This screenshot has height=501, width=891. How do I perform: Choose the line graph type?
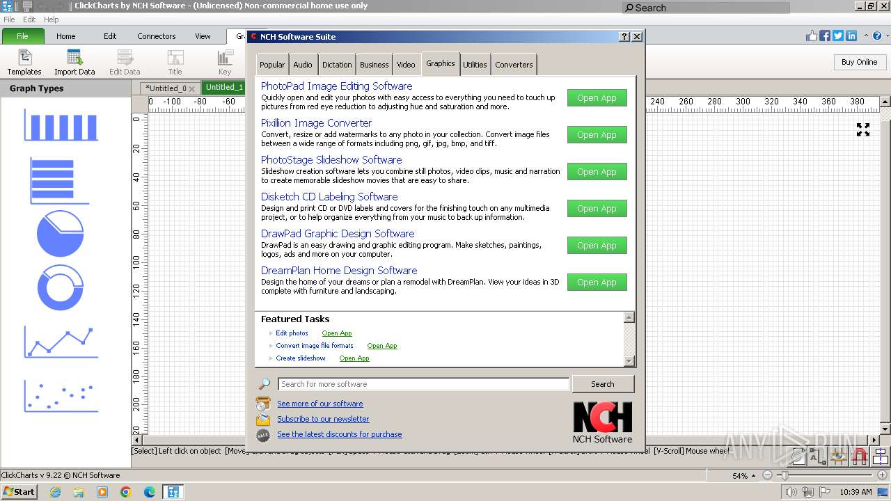coord(61,342)
